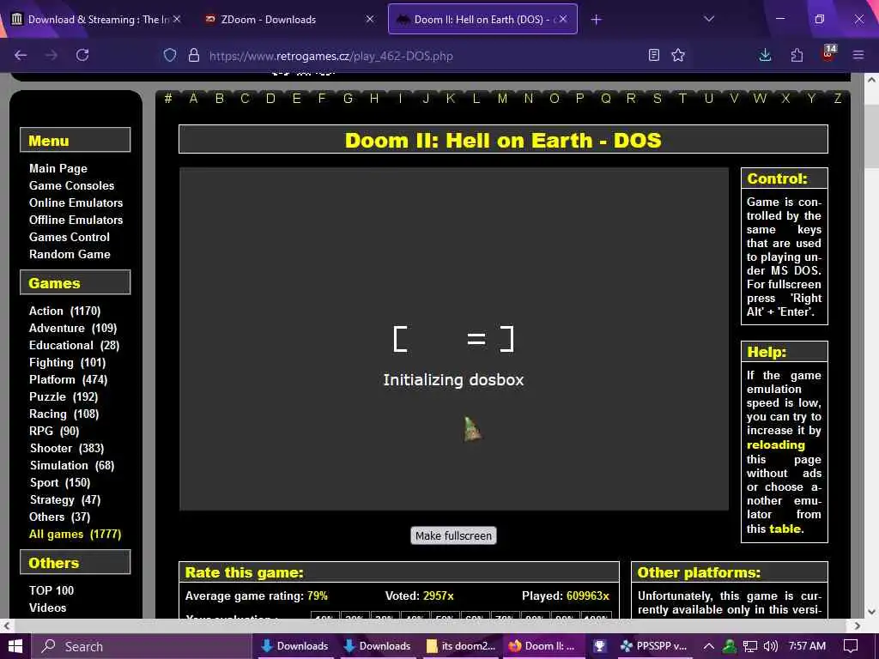This screenshot has width=879, height=659.
Task: Open the volume speaker tray icon
Action: coord(771,646)
